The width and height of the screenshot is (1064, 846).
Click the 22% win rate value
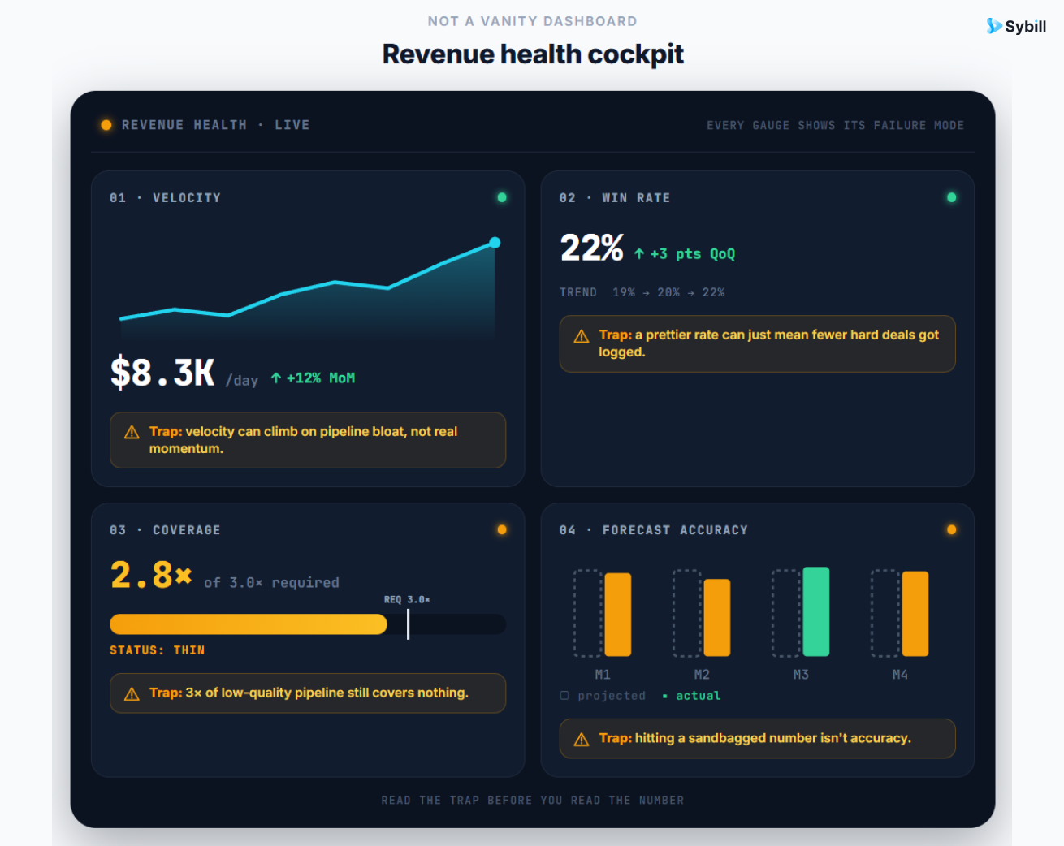[x=591, y=248]
